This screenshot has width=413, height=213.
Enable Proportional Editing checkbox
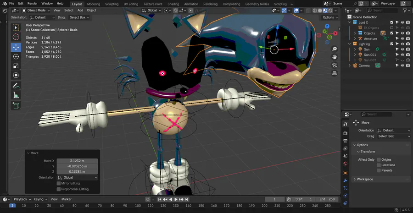click(58, 189)
